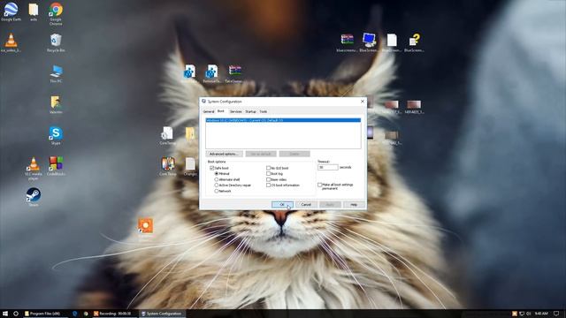
Task: Open the Windows Start menu
Action: click(x=5, y=314)
